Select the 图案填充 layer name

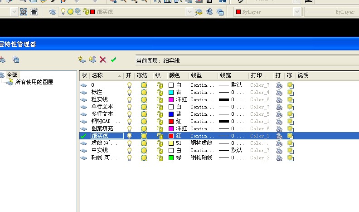[x=102, y=128]
